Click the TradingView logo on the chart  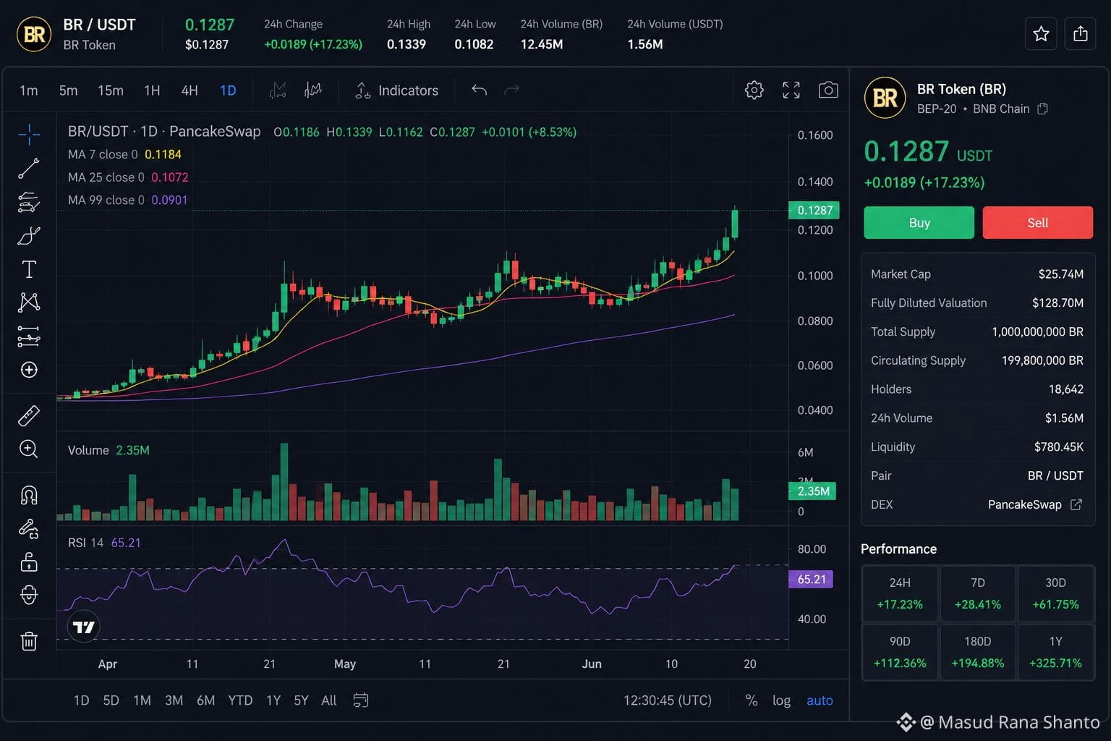coord(84,627)
